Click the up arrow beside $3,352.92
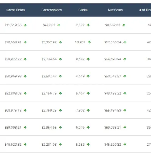151x160 pixels. click(60, 42)
